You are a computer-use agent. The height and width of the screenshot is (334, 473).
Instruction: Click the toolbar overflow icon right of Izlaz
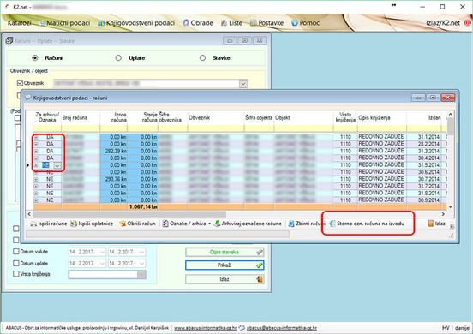click(x=452, y=226)
